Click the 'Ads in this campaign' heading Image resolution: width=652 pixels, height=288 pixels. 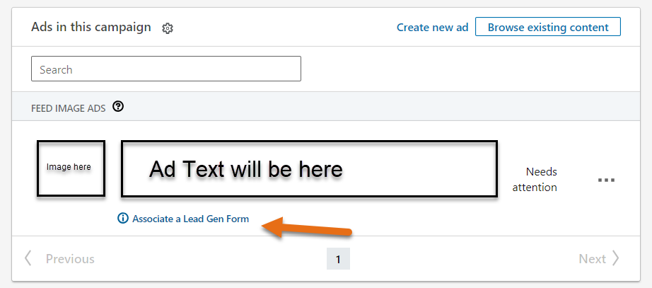[91, 27]
